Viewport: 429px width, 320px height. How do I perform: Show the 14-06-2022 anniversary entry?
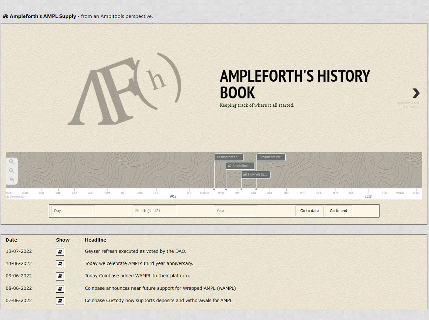coord(60,264)
